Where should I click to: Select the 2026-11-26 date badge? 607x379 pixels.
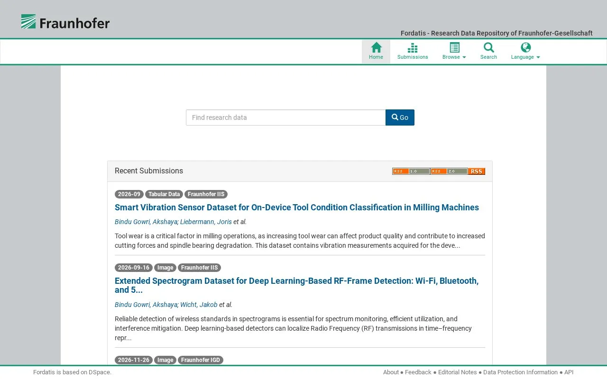point(134,360)
